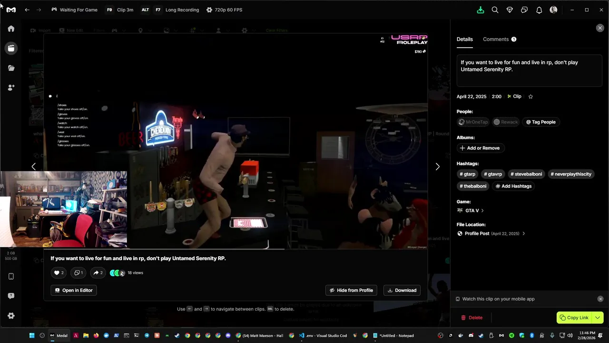Image resolution: width=609 pixels, height=343 pixels.
Task: Open Settings gear in the left sidebar
Action: [x=11, y=316]
